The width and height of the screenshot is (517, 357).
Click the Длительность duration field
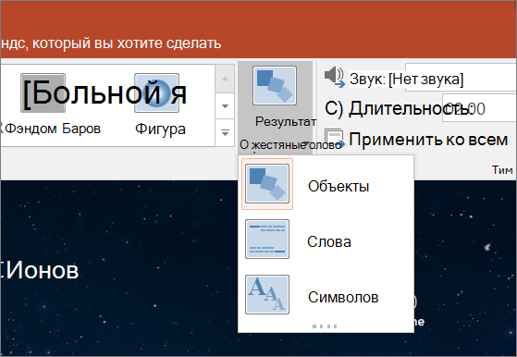(479, 108)
